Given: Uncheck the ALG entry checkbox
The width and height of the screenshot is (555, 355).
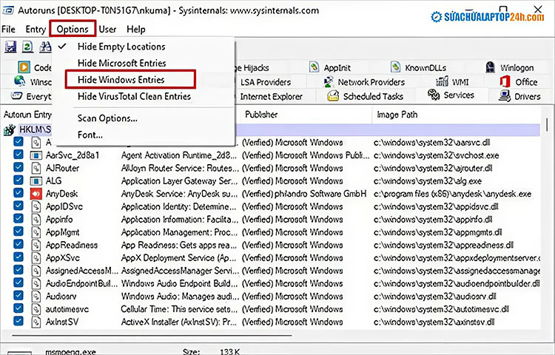Looking at the screenshot, I should coord(18,180).
